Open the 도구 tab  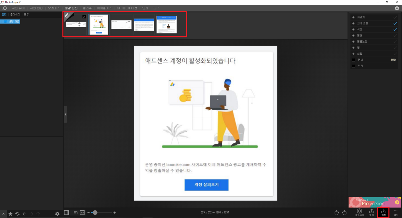coord(156,8)
